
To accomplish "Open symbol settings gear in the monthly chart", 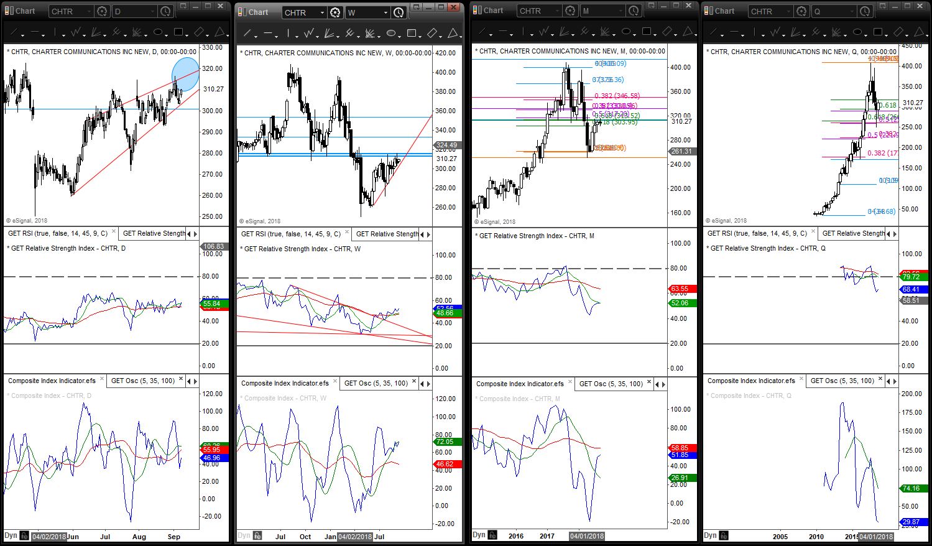I will [x=570, y=11].
